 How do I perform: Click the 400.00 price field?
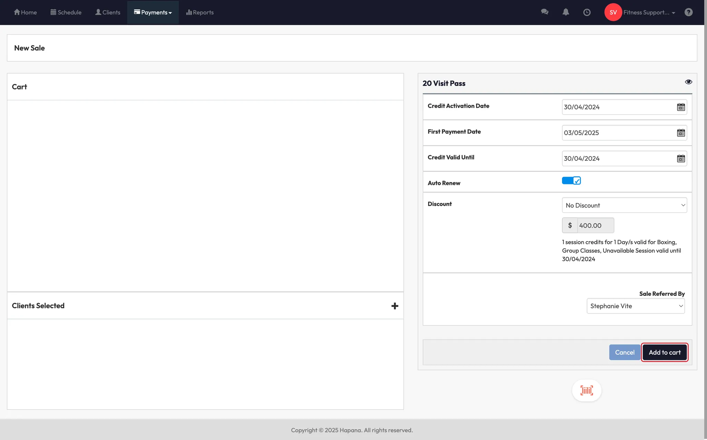click(595, 226)
